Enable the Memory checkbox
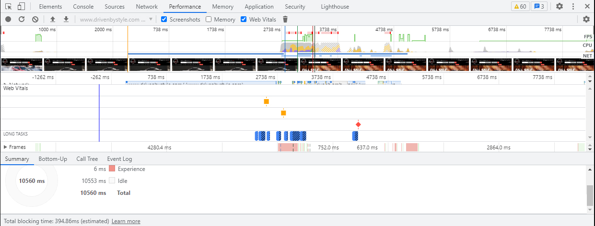Viewport: 595px width, 226px height. (x=209, y=20)
